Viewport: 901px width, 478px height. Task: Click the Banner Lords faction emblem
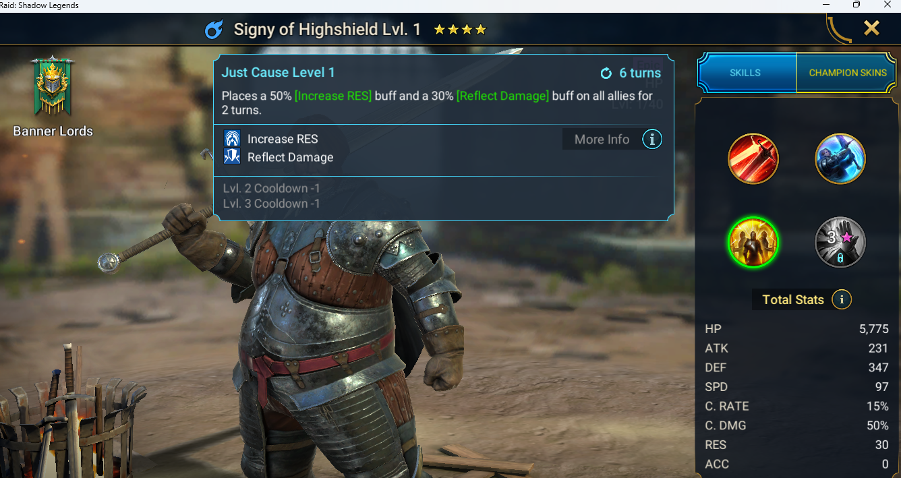coord(53,86)
